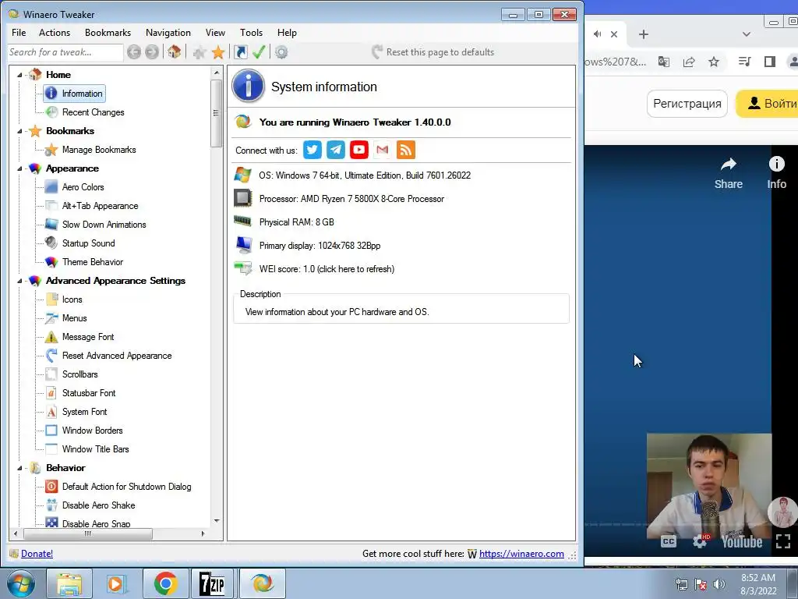The width and height of the screenshot is (798, 599).
Task: Open the winaero.com link
Action: click(x=521, y=554)
